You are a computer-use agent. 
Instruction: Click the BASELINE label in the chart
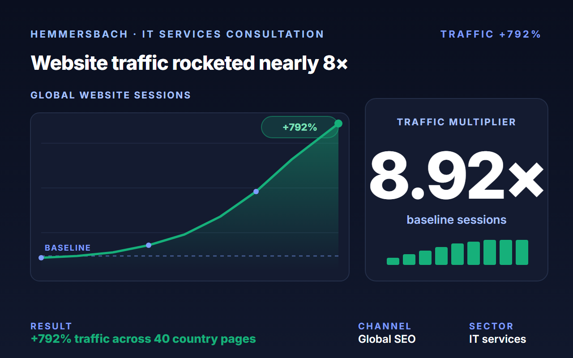tap(68, 248)
